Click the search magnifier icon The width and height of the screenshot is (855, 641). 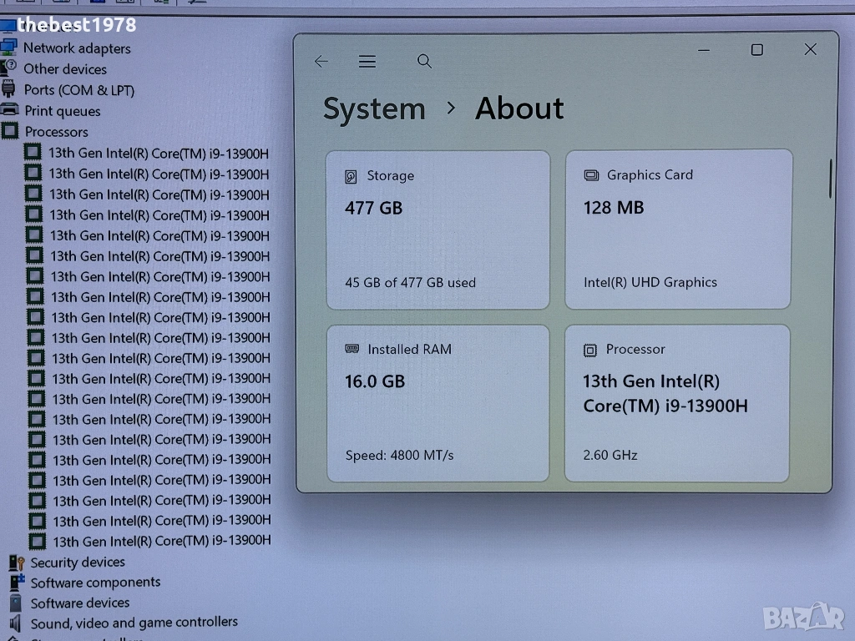(424, 61)
